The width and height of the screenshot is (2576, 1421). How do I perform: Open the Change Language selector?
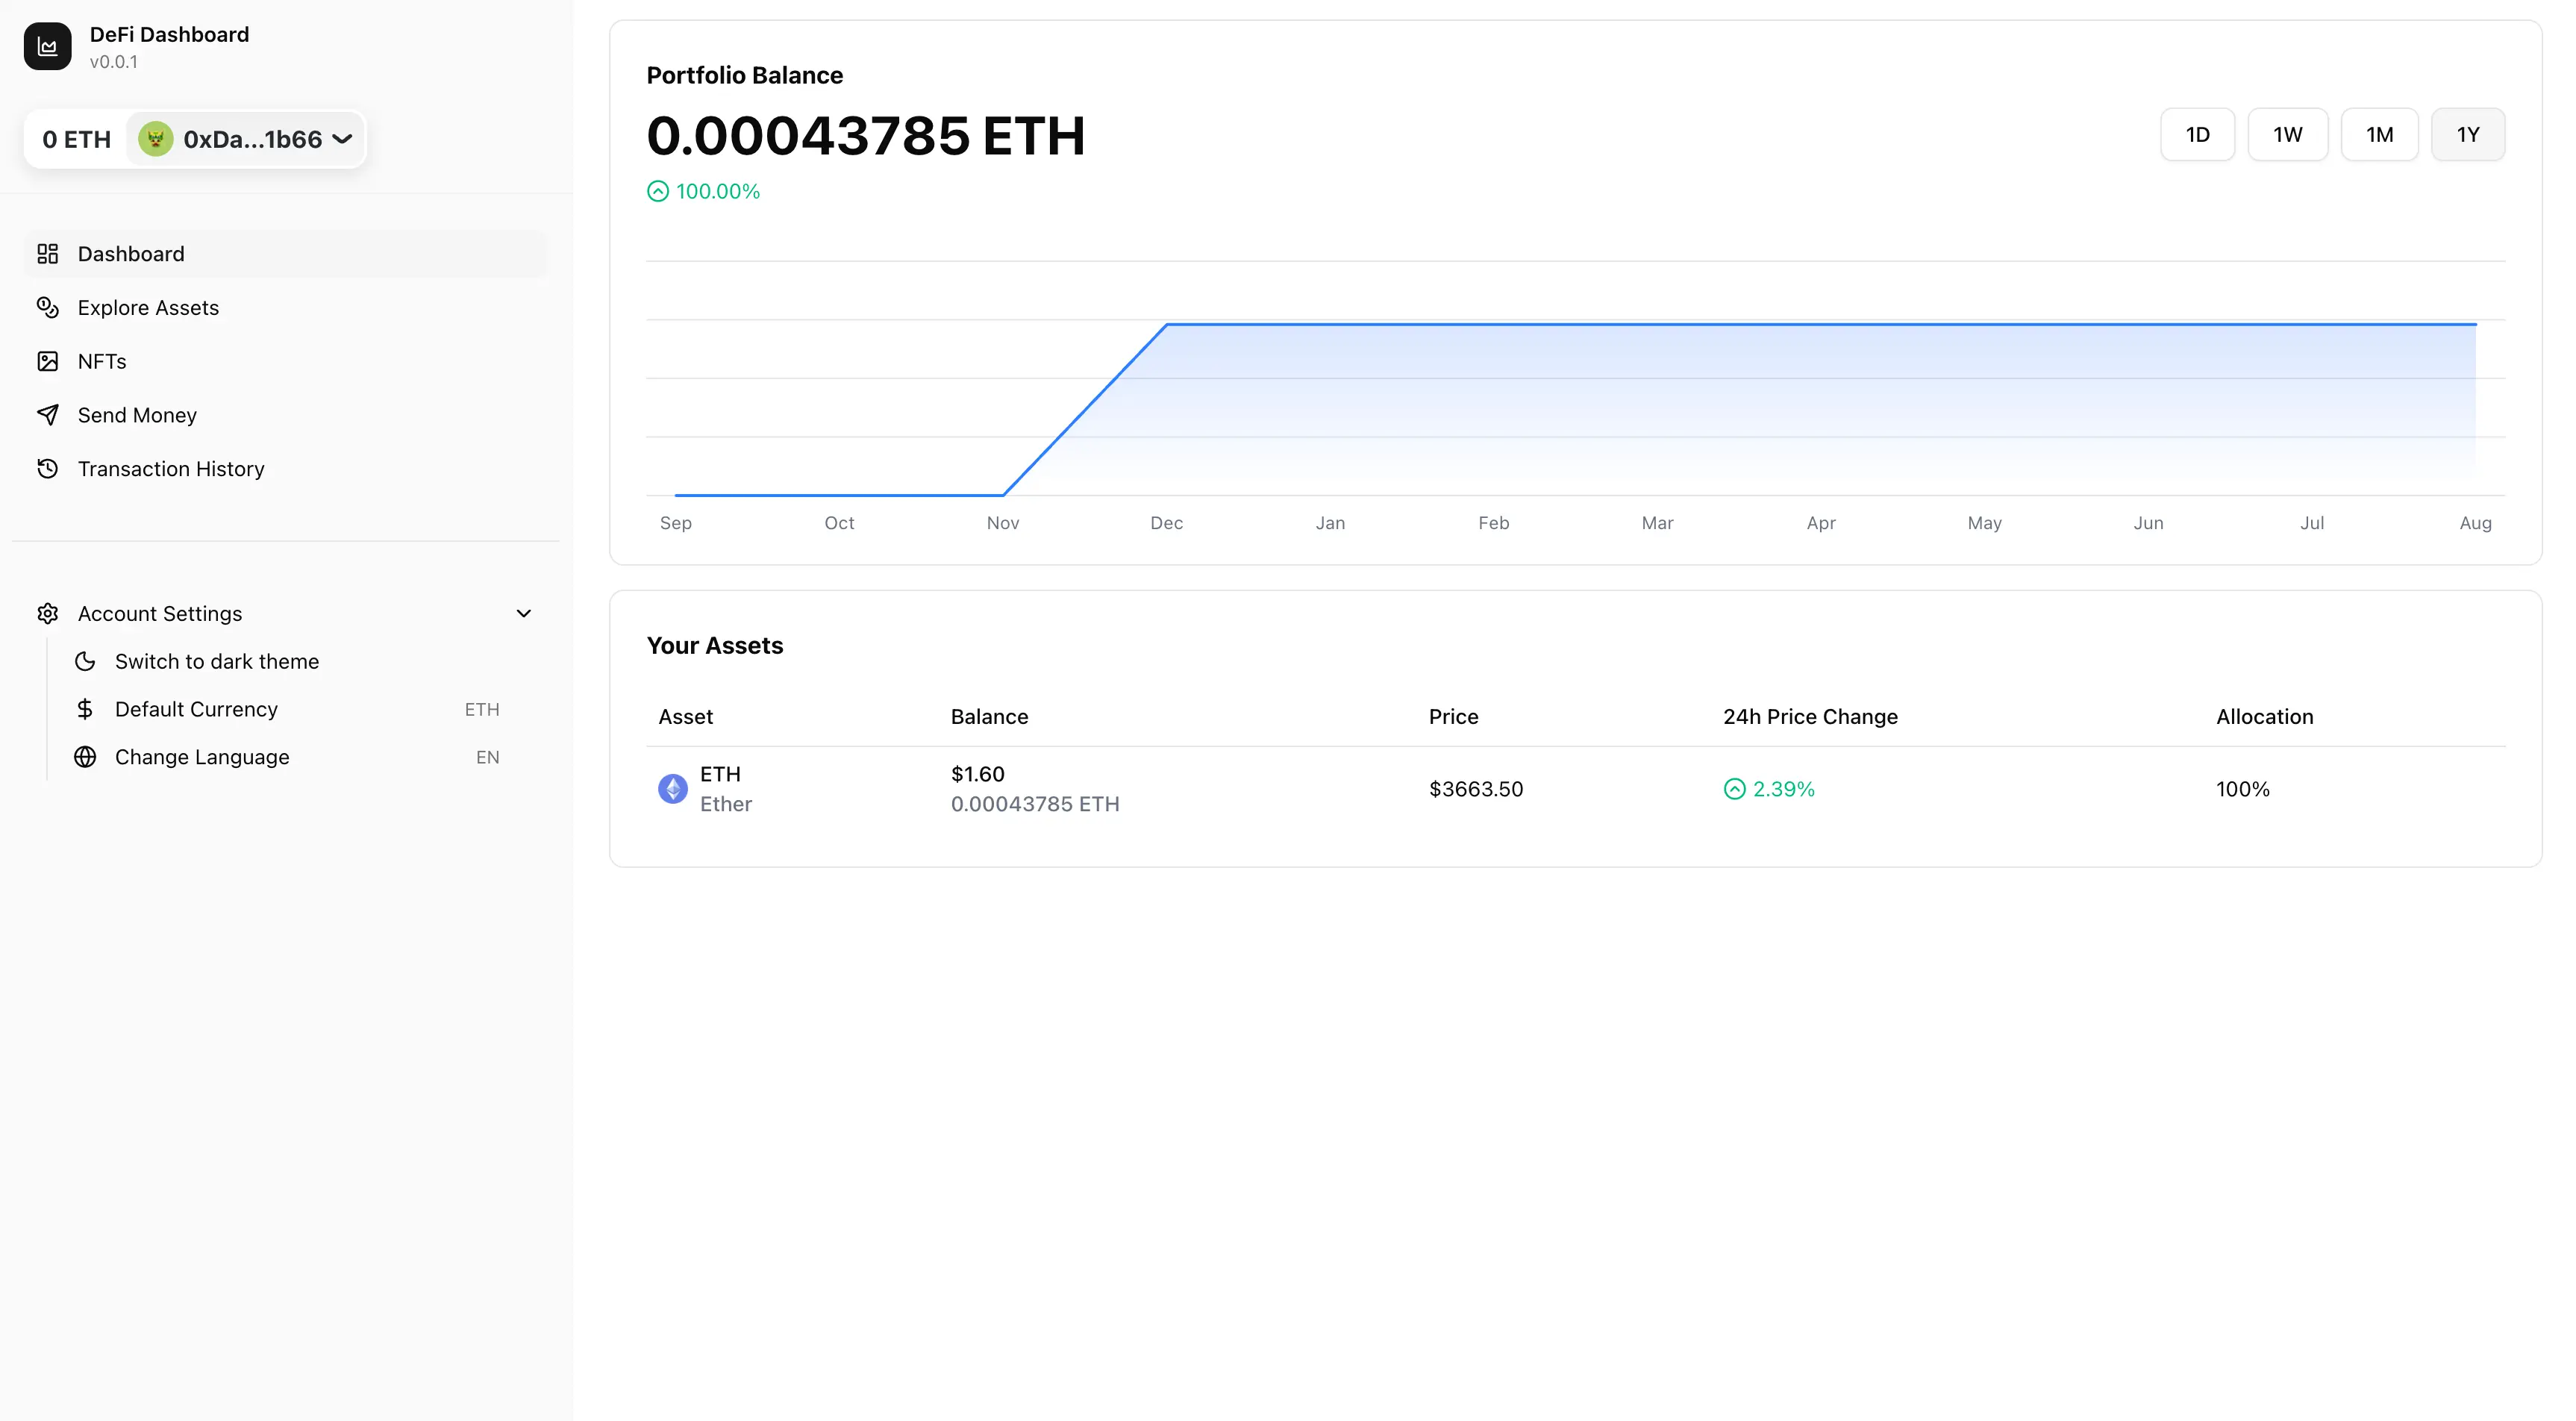(202, 757)
